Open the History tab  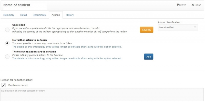[70, 15]
